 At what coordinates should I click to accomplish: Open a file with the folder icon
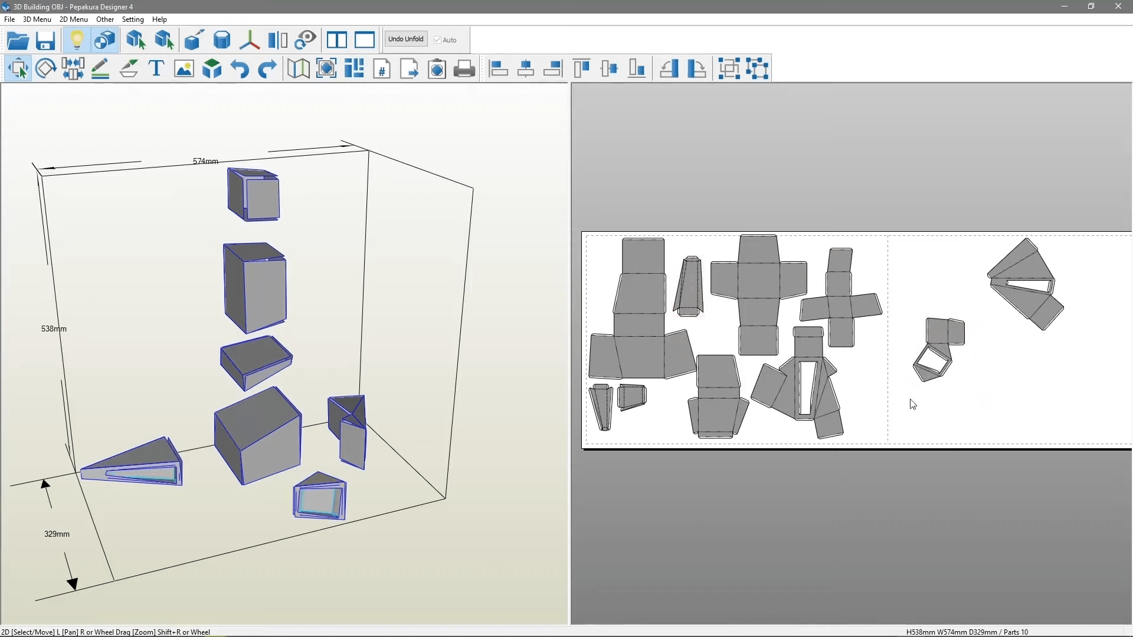pos(18,40)
